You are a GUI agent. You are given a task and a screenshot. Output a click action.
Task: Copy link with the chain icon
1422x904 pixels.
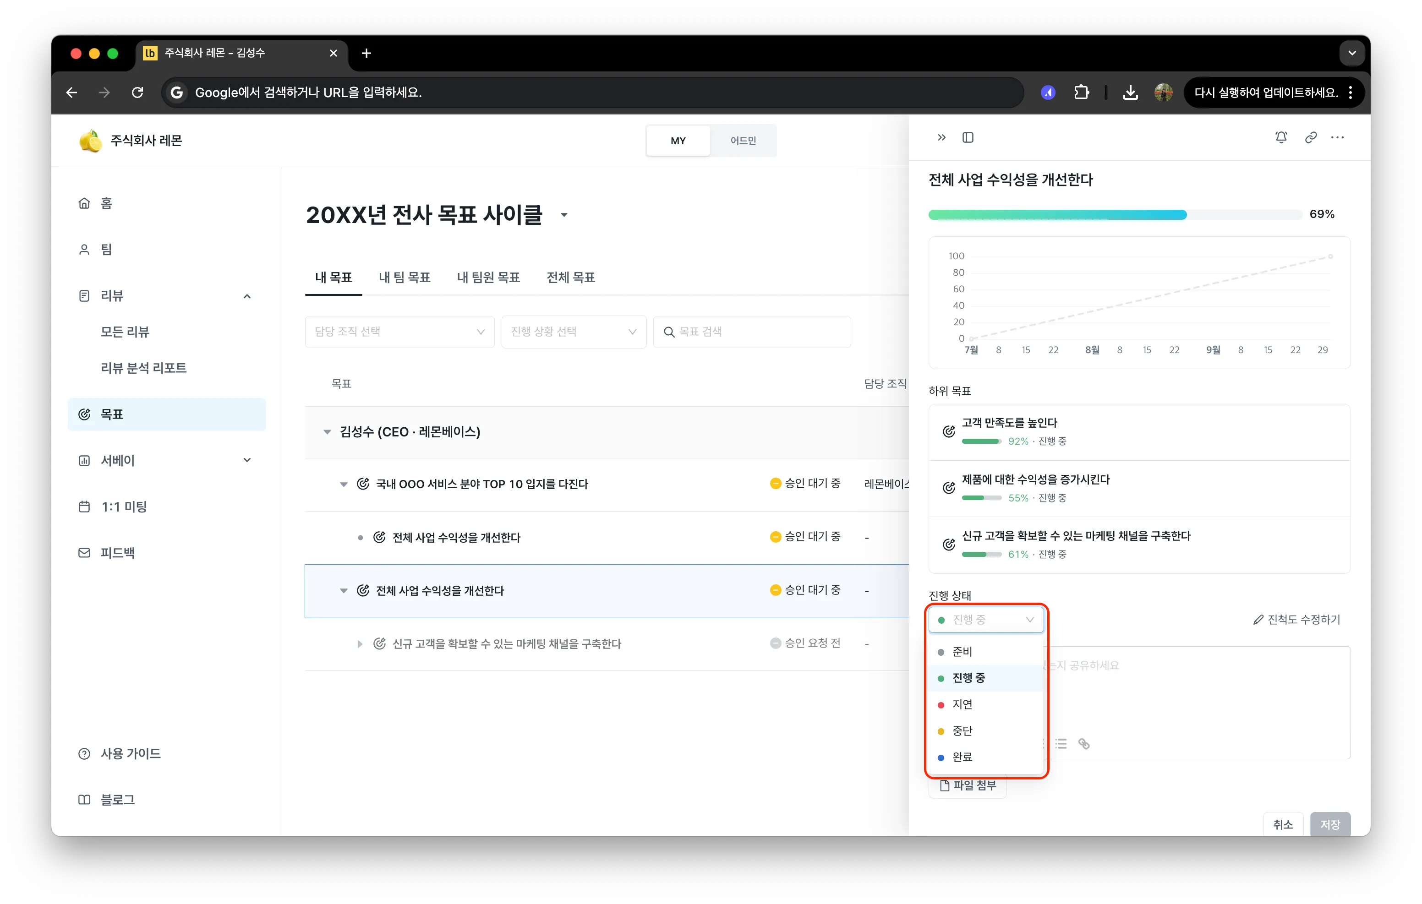(x=1310, y=137)
